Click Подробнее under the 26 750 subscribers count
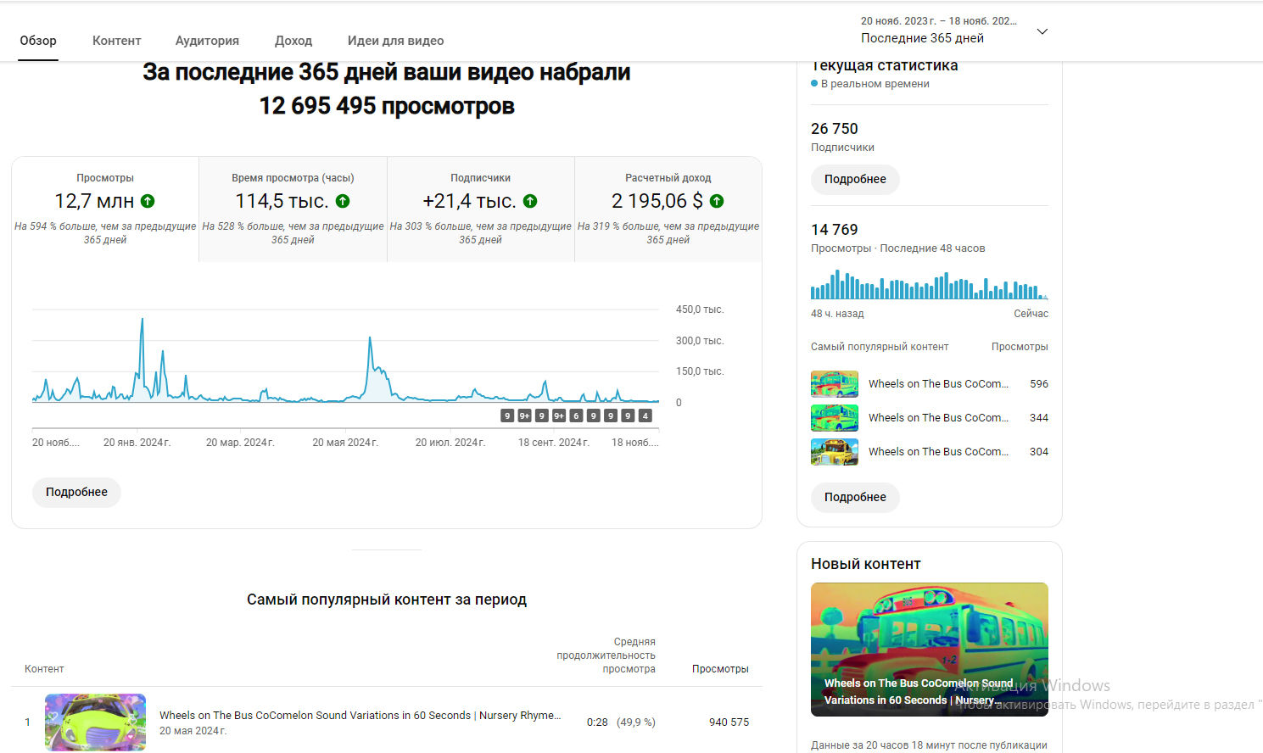 [855, 179]
